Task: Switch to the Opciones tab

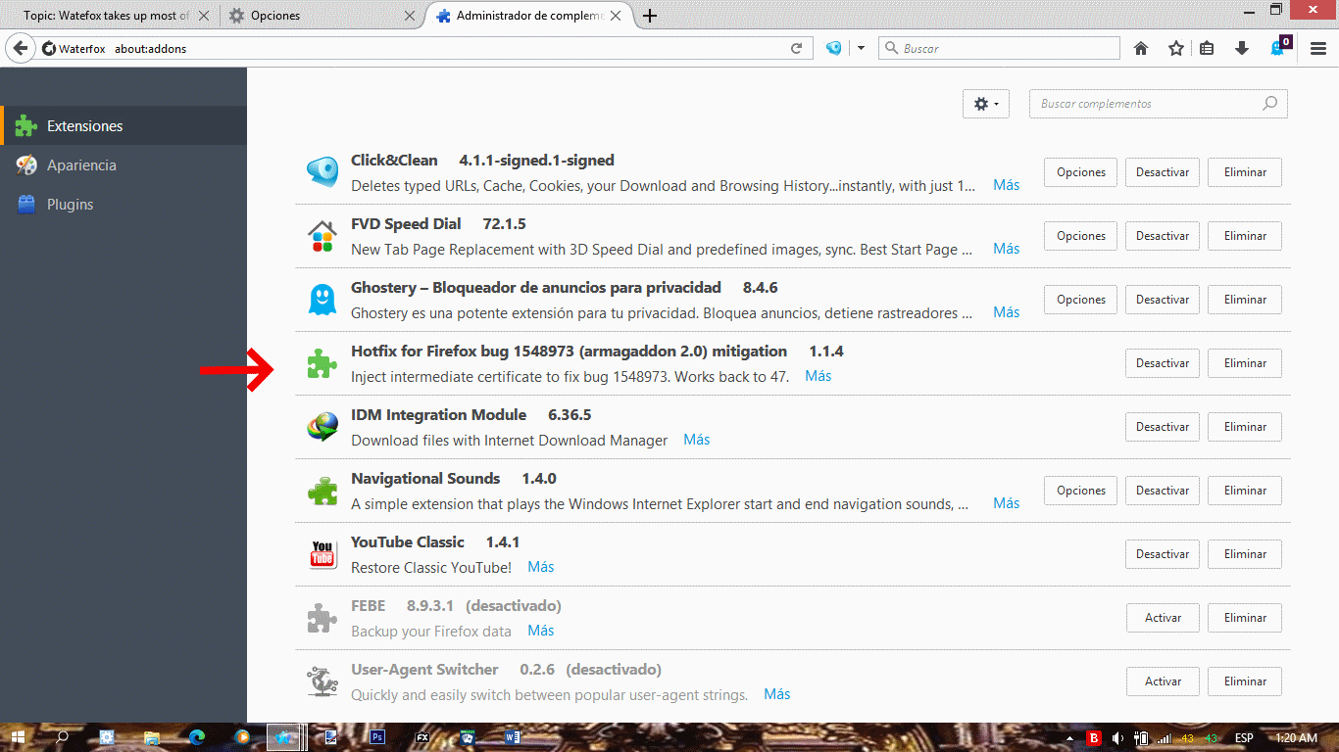Action: 319,16
